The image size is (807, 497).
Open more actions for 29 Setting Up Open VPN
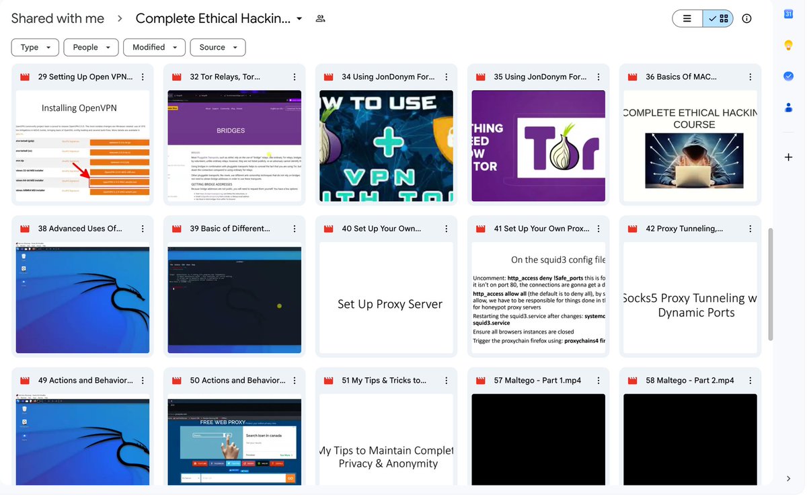(x=143, y=77)
